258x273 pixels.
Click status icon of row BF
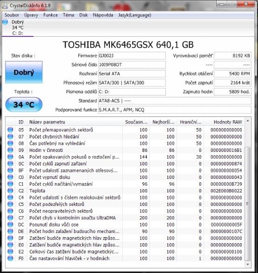(x=10, y=171)
